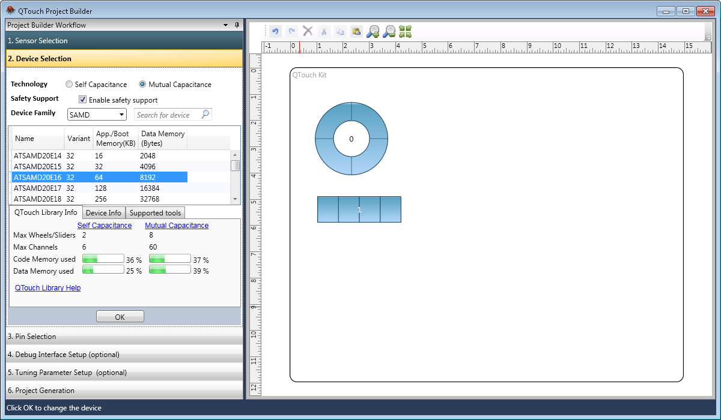Expand 5. Tuning Parameter Setup step
The image size is (721, 420).
pyautogui.click(x=124, y=373)
